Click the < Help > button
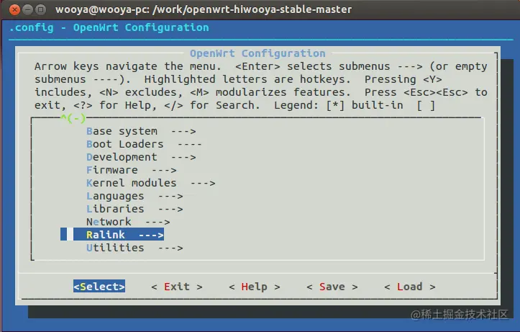520x332 pixels. pos(255,286)
